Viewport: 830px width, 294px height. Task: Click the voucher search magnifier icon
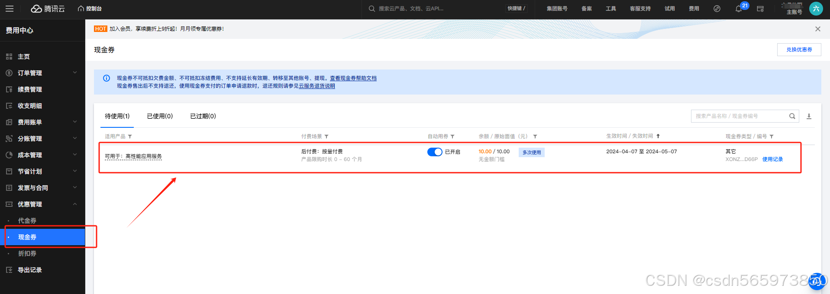click(792, 116)
